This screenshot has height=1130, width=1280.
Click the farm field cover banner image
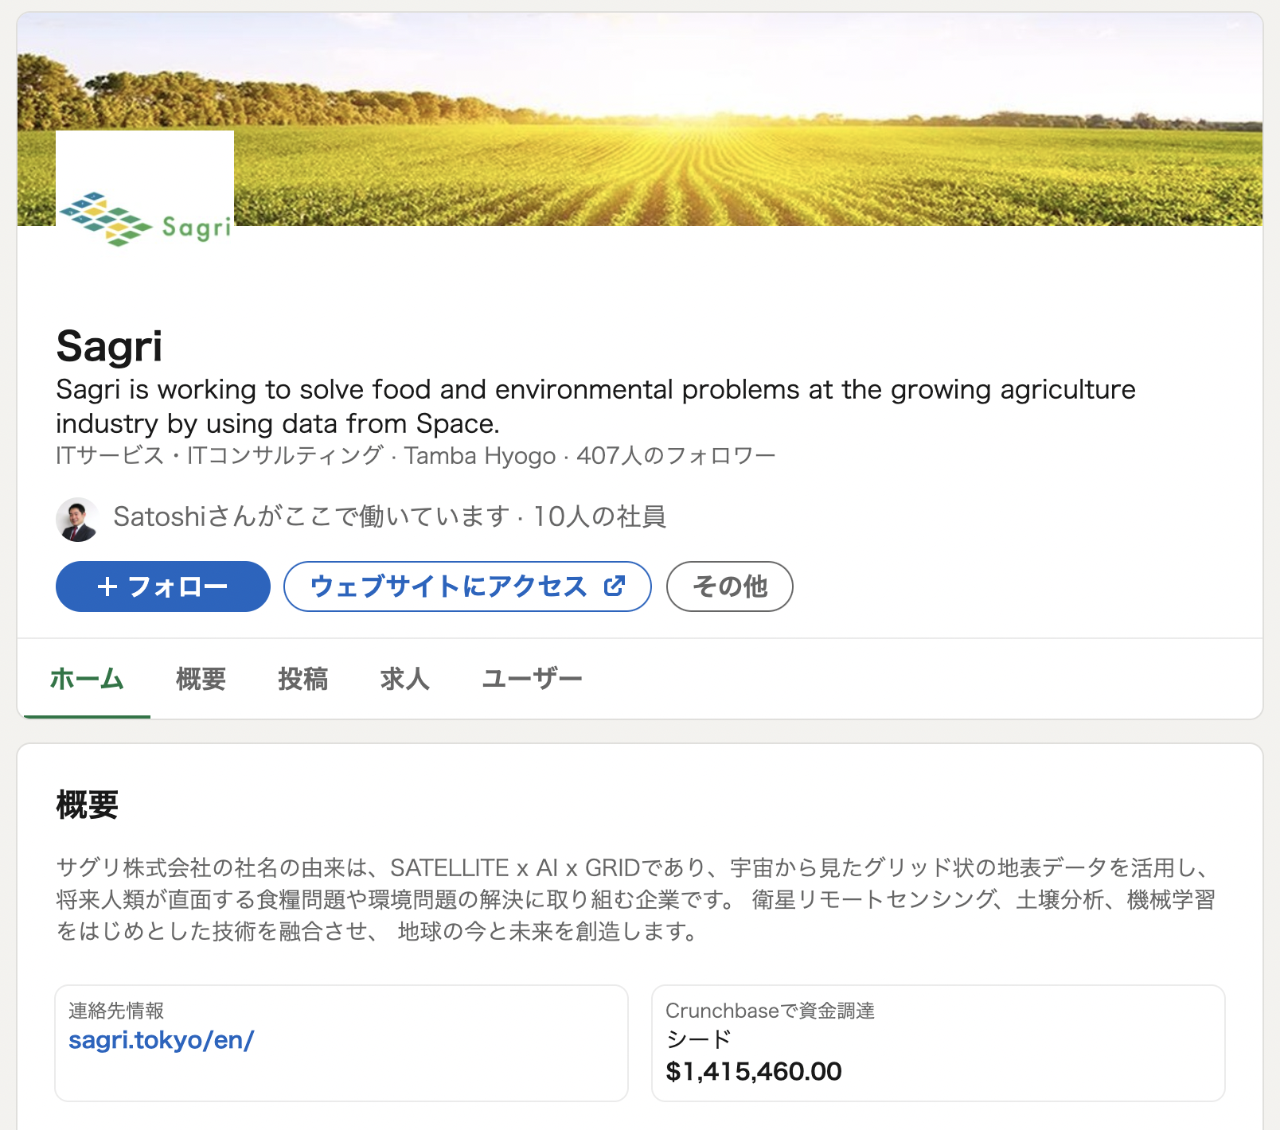pyautogui.click(x=640, y=119)
